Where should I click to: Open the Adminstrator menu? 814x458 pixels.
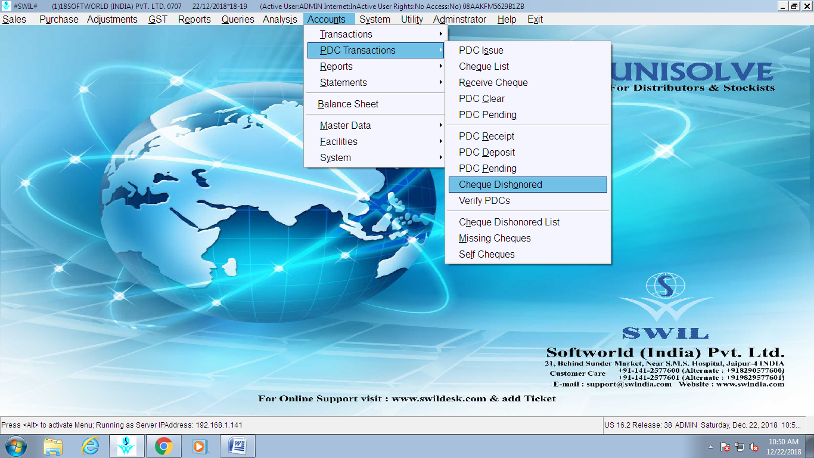pyautogui.click(x=459, y=19)
